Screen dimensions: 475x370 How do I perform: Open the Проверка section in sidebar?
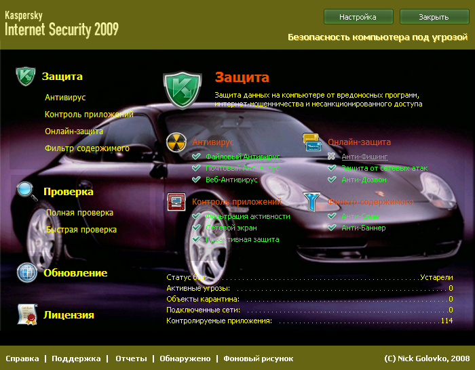point(69,192)
